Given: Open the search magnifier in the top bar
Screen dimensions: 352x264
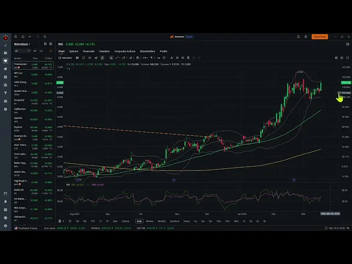Looking at the screenshot, I should pyautogui.click(x=45, y=37).
